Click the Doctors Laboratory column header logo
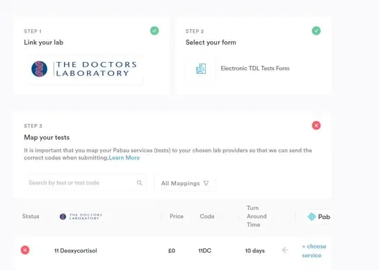Viewport: 379px width, 270px height. [81, 216]
